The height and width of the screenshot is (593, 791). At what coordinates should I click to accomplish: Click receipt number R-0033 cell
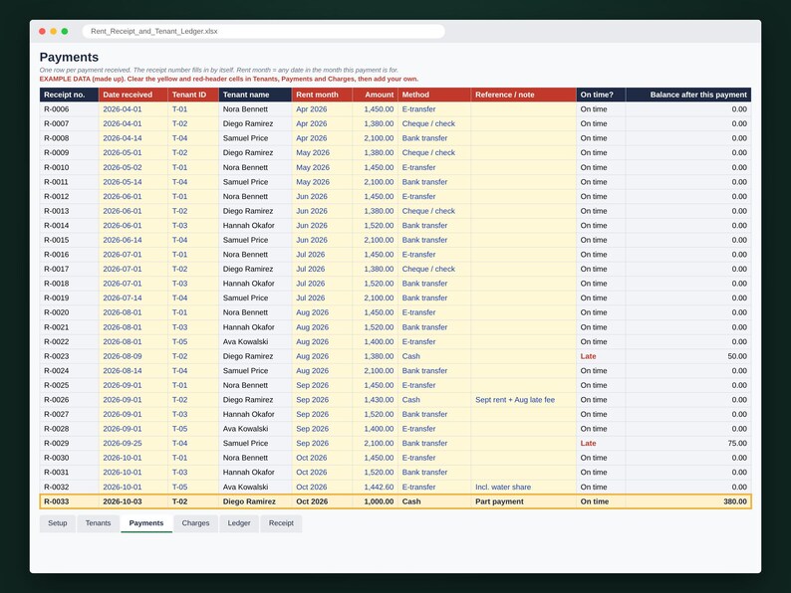[69, 501]
